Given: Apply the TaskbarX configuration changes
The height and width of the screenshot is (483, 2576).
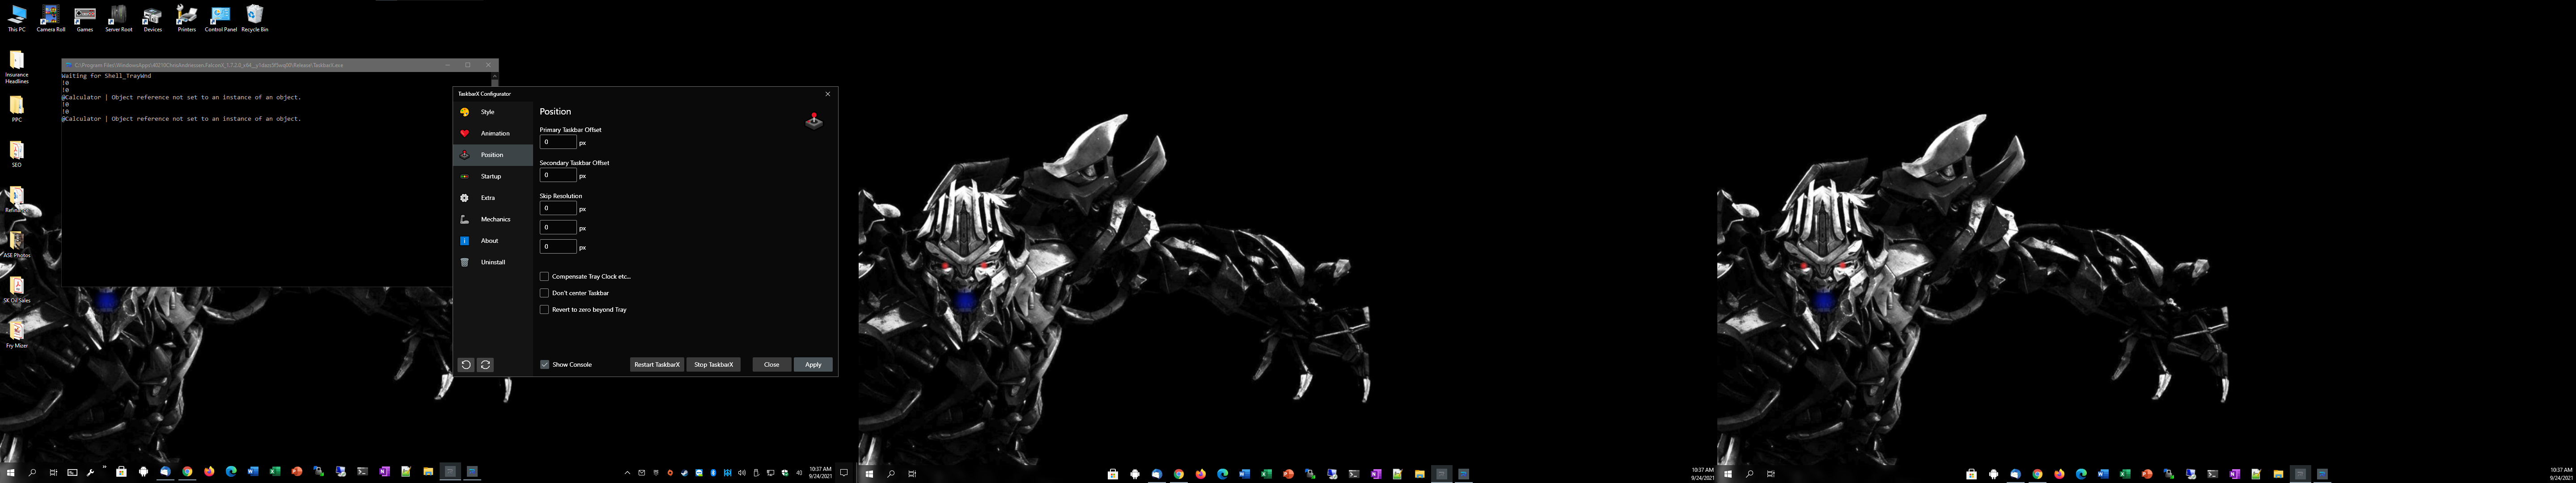Looking at the screenshot, I should [813, 365].
